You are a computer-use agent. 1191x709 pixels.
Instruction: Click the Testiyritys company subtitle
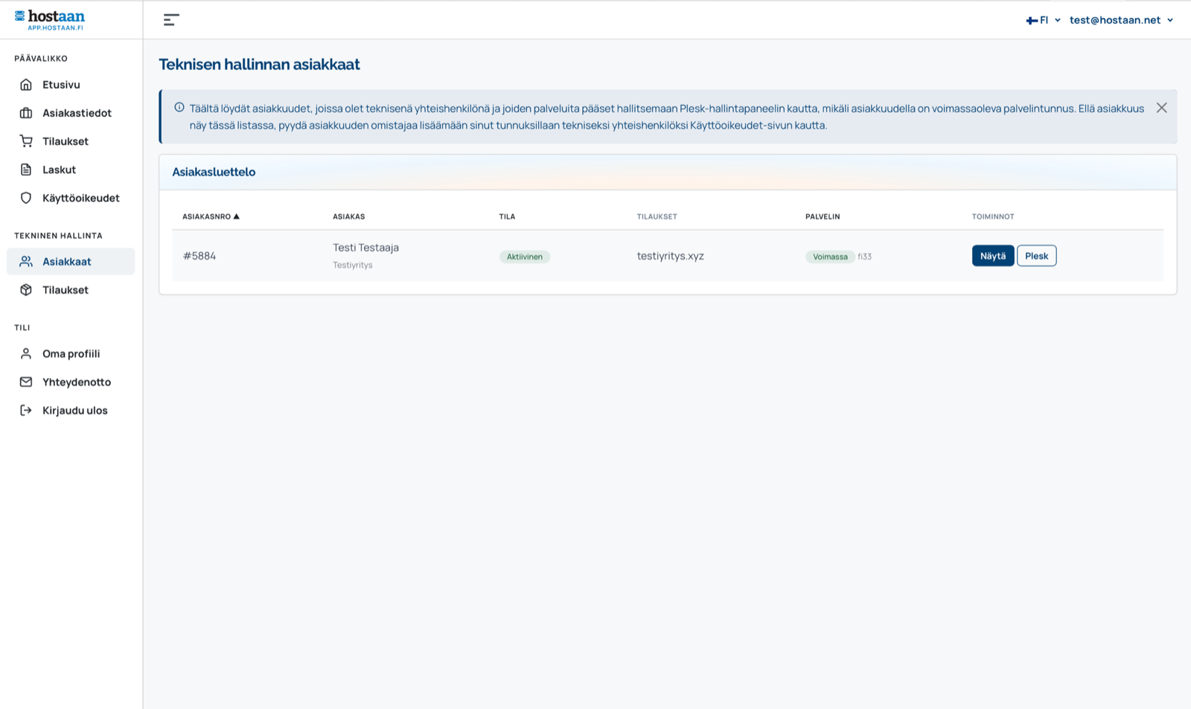[353, 265]
